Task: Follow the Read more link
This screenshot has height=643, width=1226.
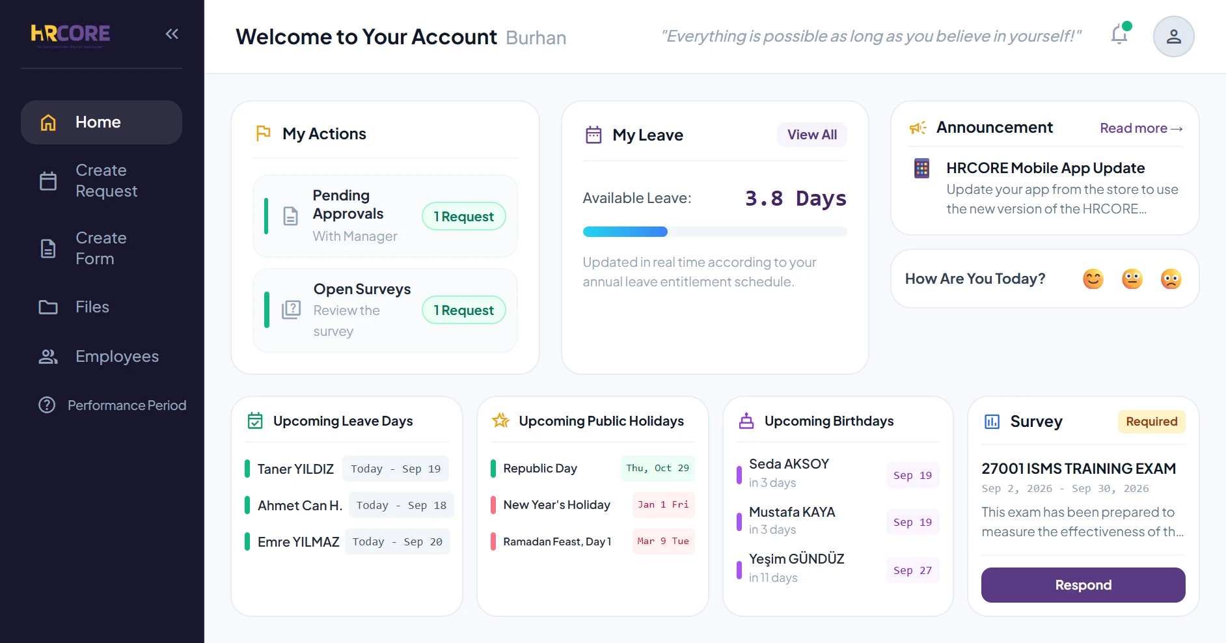Action: (1141, 128)
